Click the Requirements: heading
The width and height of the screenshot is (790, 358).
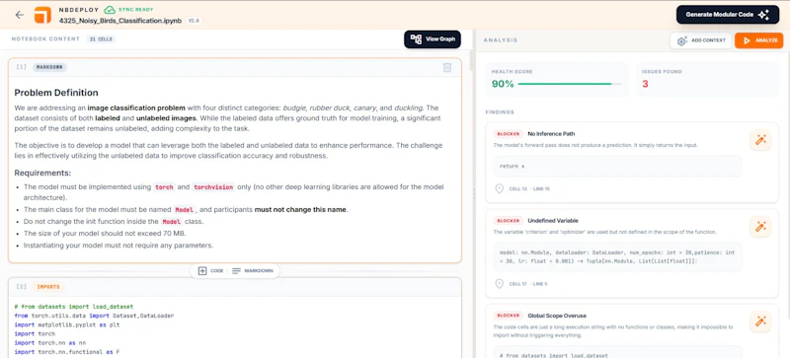point(42,173)
